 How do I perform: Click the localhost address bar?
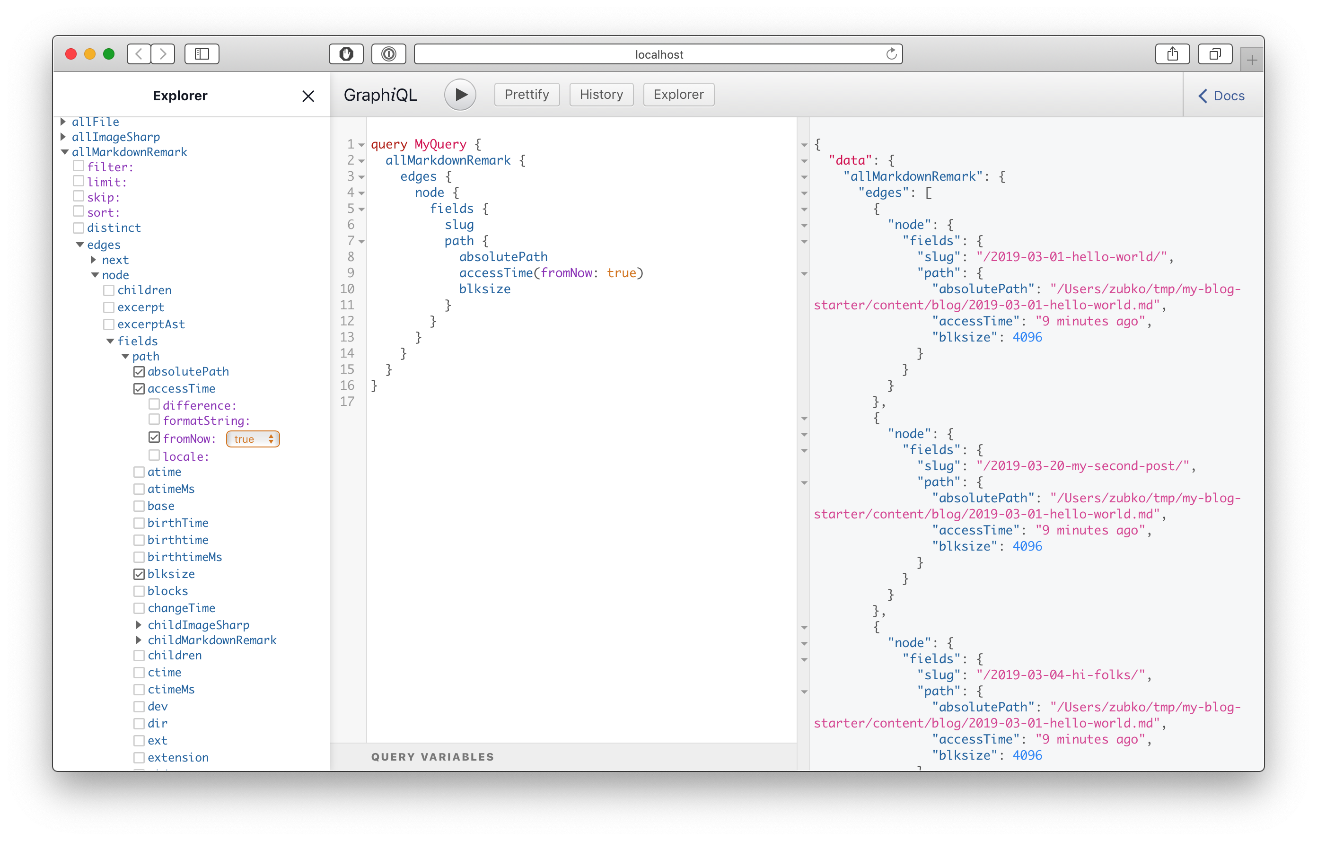658,54
